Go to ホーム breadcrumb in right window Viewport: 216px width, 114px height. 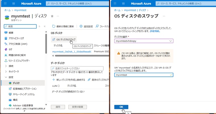tap(117, 10)
